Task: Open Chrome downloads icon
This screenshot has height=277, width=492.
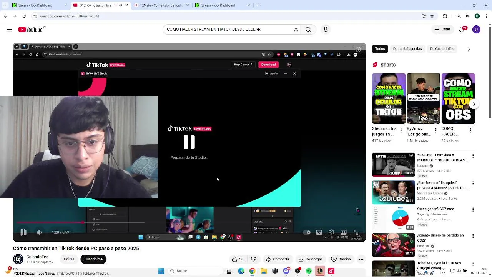Action: (459, 16)
